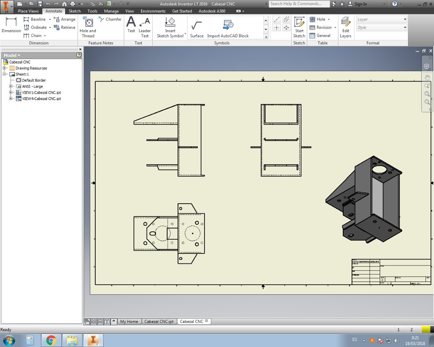The height and width of the screenshot is (347, 434).
Task: Click the Home icon in quick access toolbar
Action: pos(64,4)
